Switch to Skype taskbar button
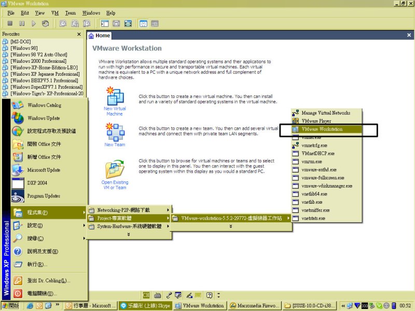415x311 pixels. click(x=146, y=306)
